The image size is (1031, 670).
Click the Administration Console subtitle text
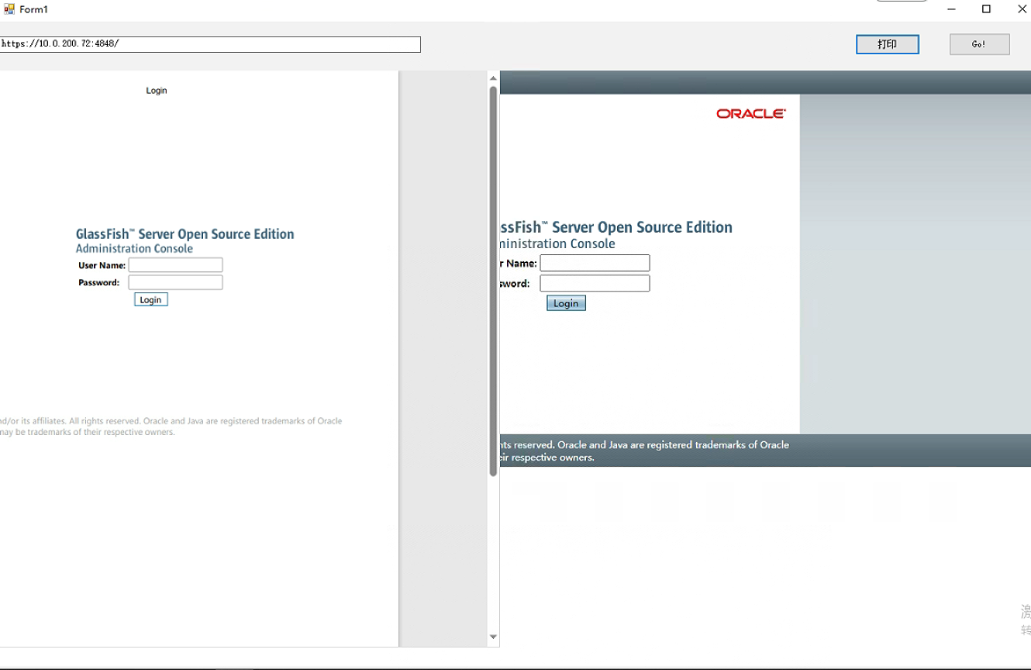(133, 248)
